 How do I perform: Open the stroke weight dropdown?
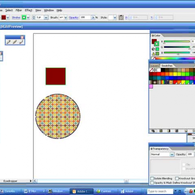point(46,18)
